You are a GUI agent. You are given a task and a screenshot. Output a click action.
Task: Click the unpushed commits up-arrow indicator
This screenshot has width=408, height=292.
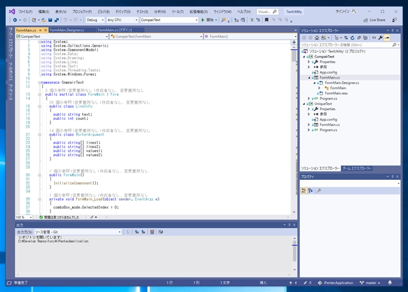click(x=293, y=282)
